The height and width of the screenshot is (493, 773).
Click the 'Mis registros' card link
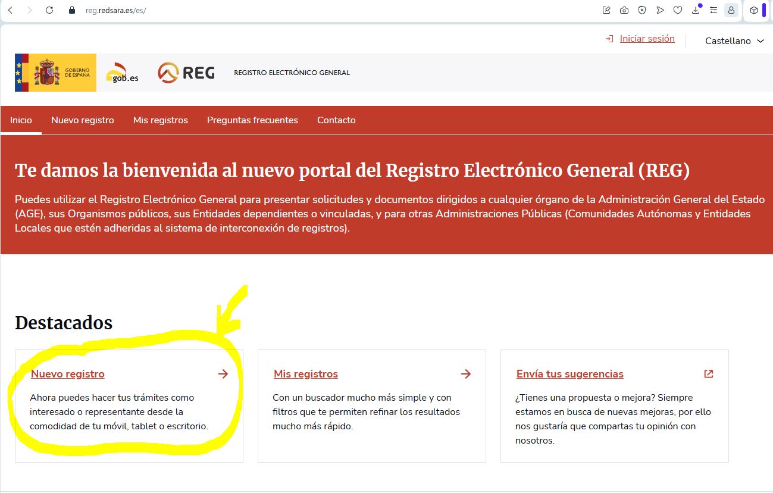(x=306, y=374)
